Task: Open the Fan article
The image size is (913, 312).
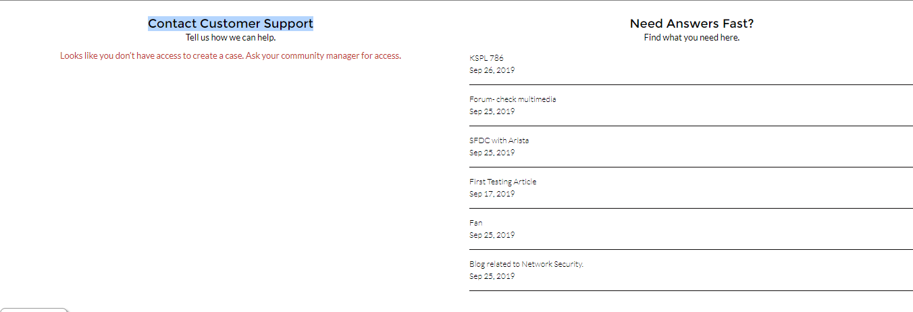Action: (476, 223)
